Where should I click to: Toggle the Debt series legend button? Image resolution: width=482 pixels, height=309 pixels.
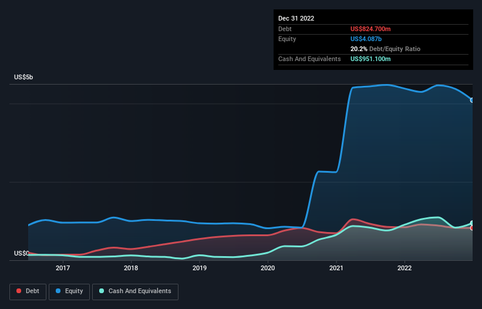[28, 291]
